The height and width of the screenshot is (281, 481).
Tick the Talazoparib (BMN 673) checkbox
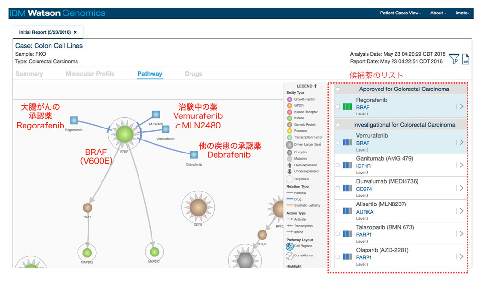tap(338, 234)
